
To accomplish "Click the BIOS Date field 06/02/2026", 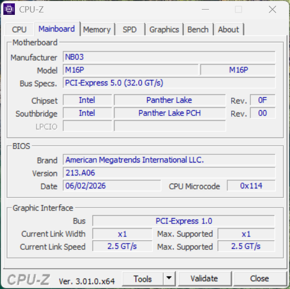I will tap(112, 185).
